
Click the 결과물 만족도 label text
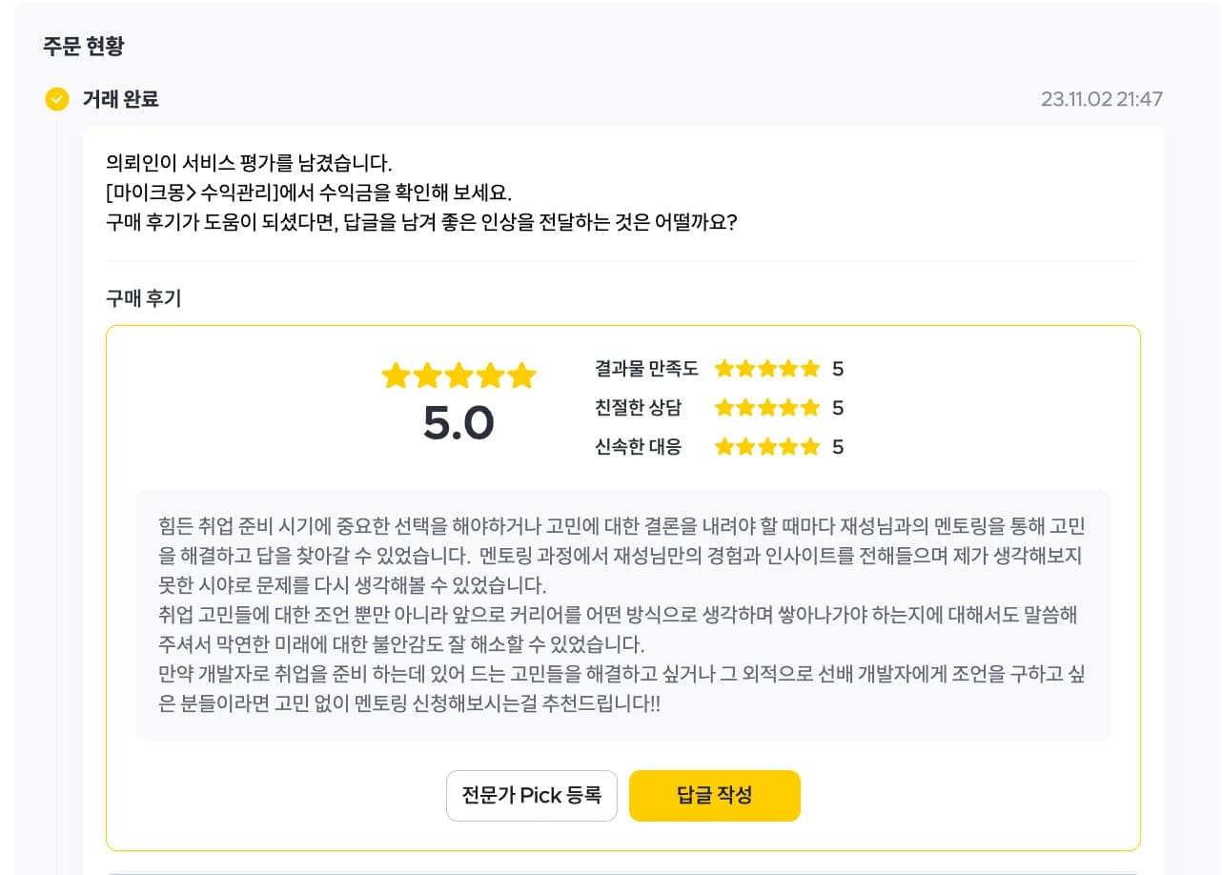click(646, 369)
